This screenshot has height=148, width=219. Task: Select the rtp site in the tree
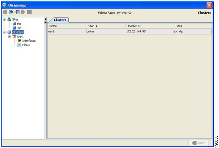(19, 24)
